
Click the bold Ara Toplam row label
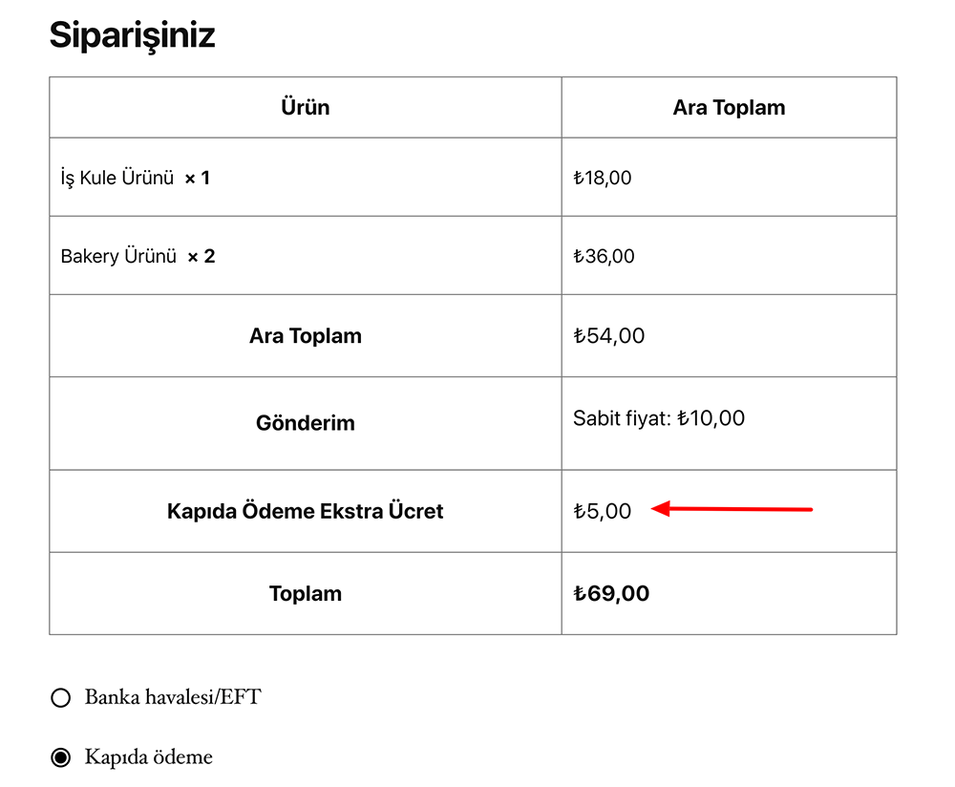tap(306, 336)
